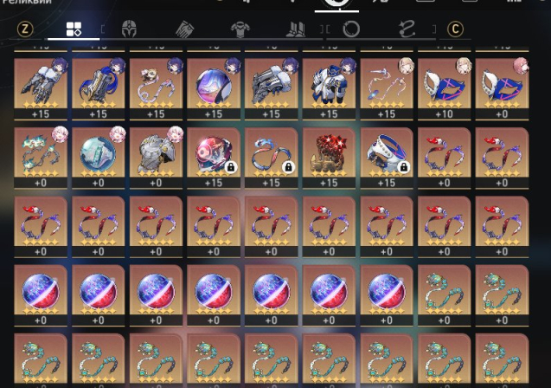
Task: Open the body armor filter tab
Action: (x=240, y=29)
